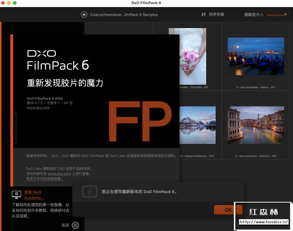Select the Venice 2 canal thumbnail

pyautogui.click(x=256, y=125)
